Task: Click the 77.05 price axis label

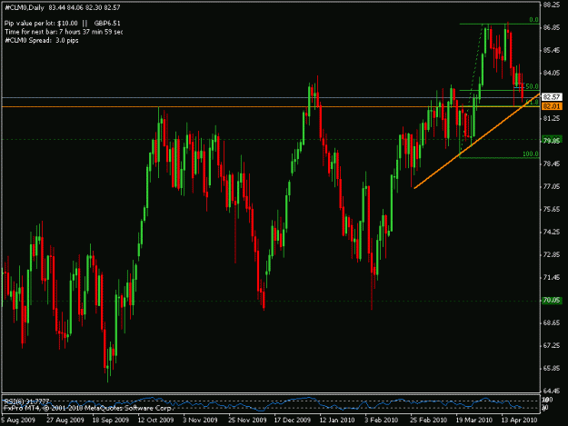Action: click(552, 186)
